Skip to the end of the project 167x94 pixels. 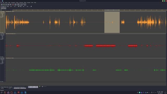click(10, 5)
